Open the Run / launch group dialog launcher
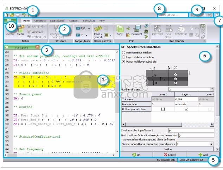223x170 pixels. tap(204, 41)
